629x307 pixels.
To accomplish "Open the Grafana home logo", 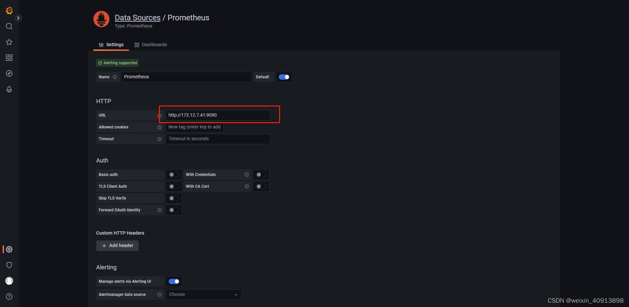I will point(9,10).
